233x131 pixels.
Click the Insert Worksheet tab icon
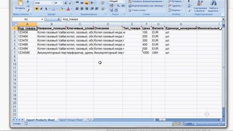pyautogui.click(x=89, y=120)
